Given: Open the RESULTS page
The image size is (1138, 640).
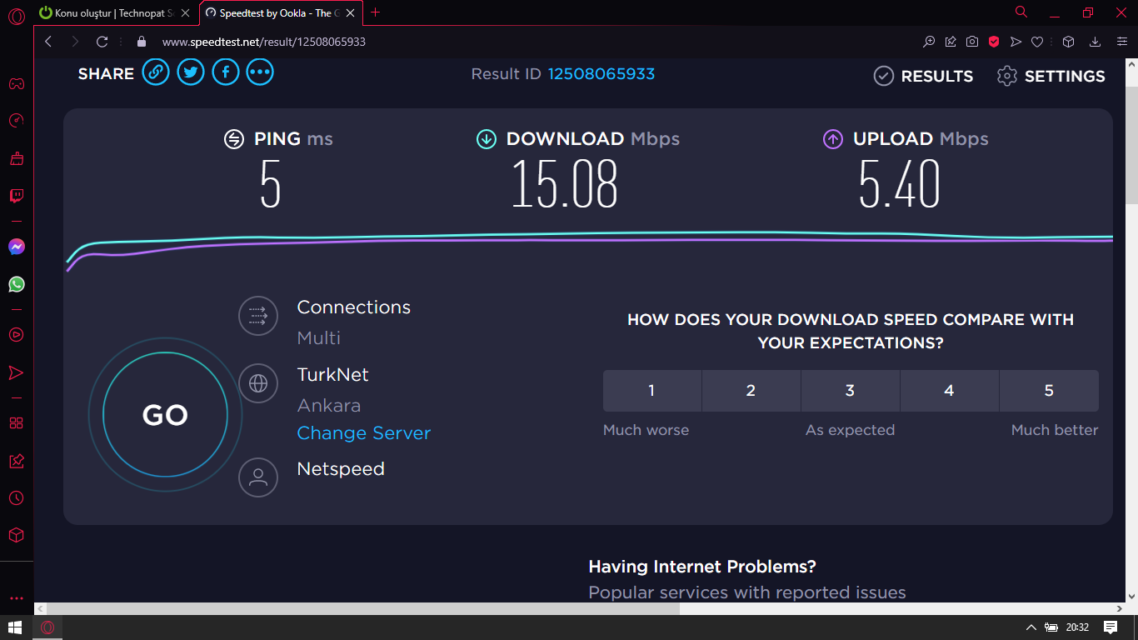Looking at the screenshot, I should point(923,76).
